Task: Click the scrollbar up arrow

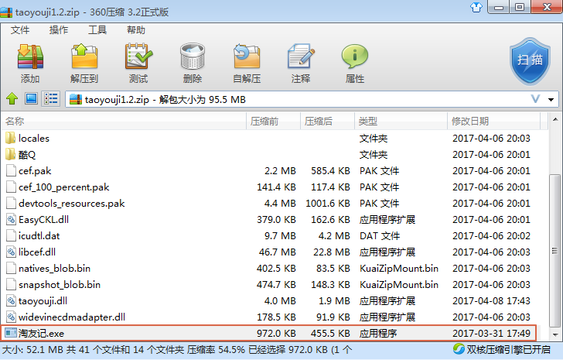Action: tap(555, 119)
